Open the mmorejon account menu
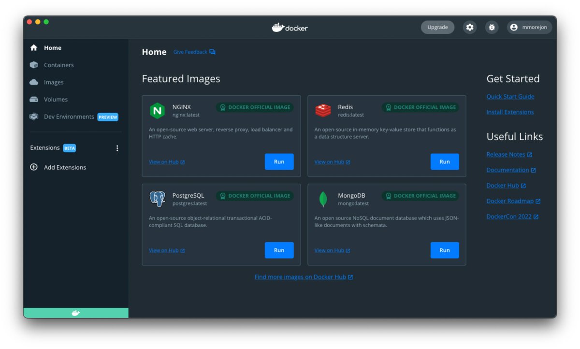580x349 pixels. [x=529, y=28]
